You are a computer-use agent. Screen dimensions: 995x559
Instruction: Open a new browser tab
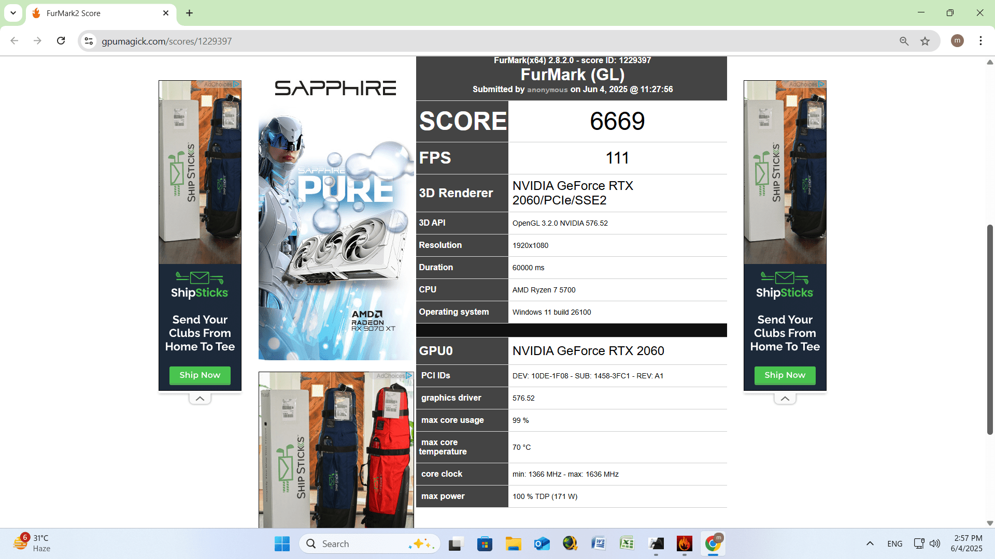pyautogui.click(x=190, y=13)
